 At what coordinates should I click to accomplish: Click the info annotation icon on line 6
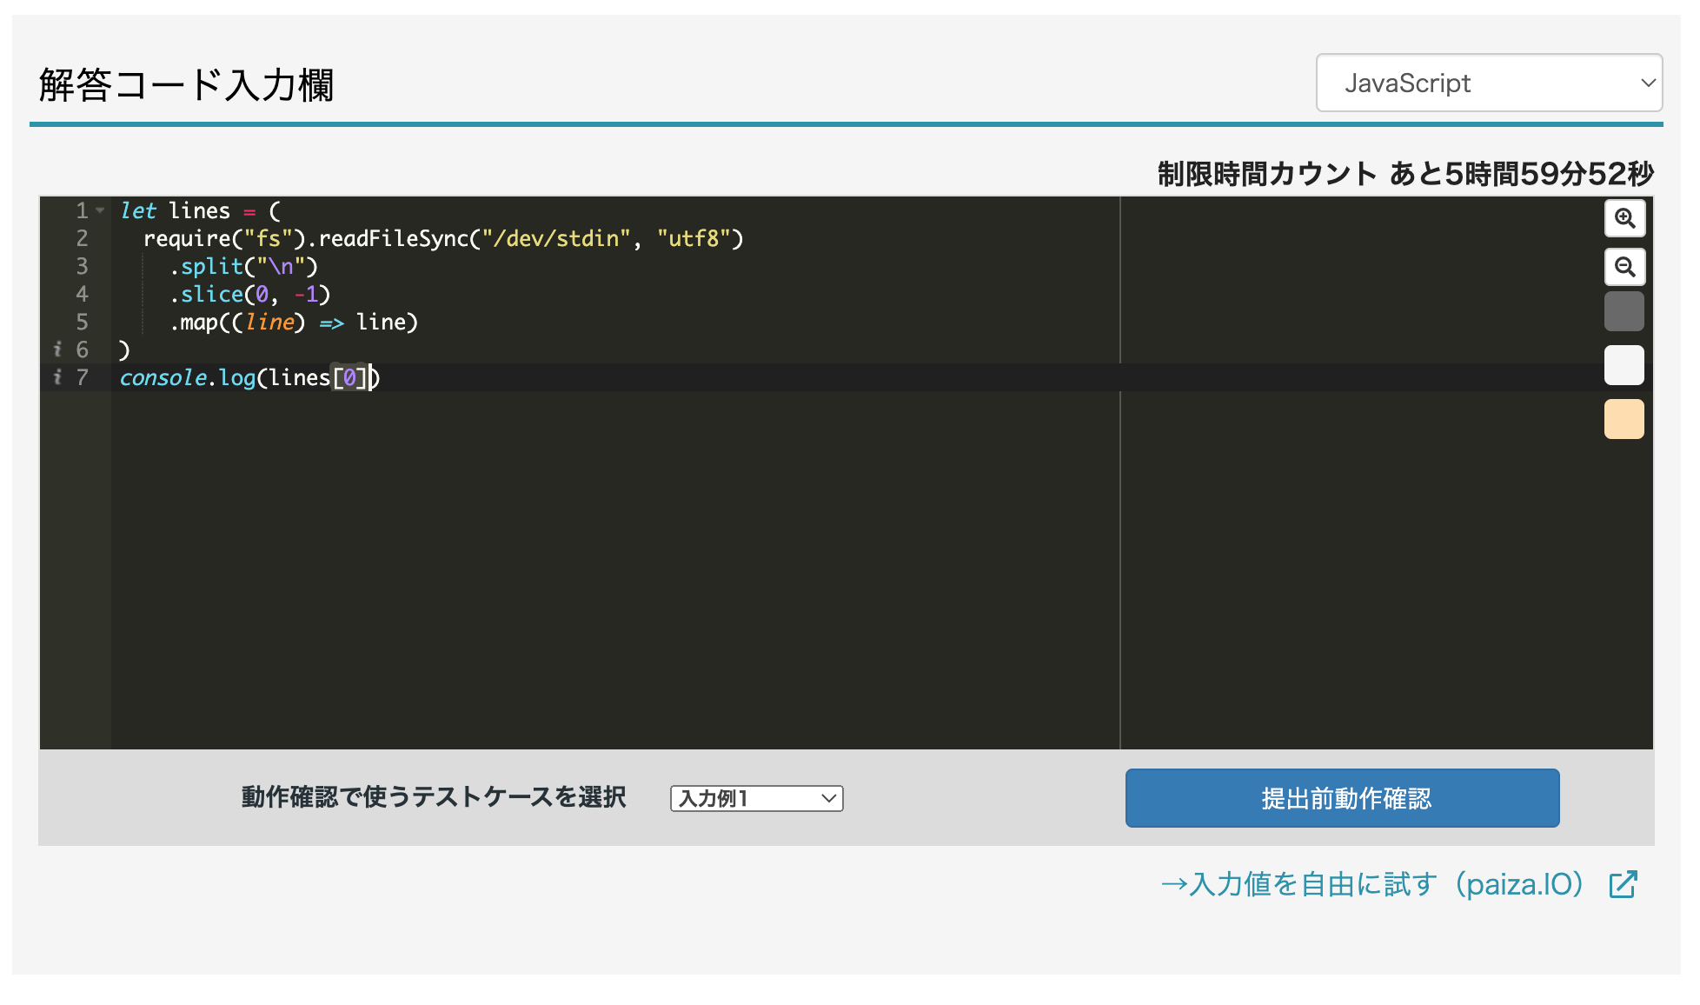(58, 349)
